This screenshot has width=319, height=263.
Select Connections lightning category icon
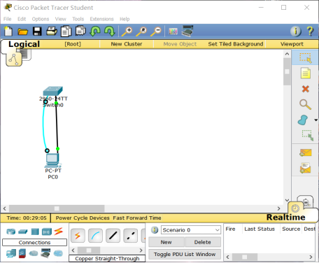(59, 232)
